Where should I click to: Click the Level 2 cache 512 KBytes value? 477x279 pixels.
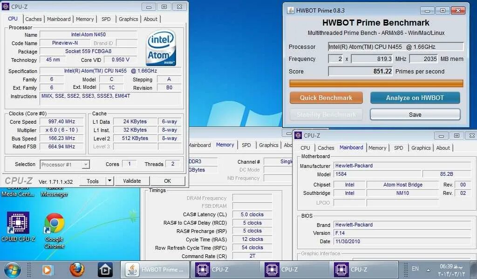(136, 138)
